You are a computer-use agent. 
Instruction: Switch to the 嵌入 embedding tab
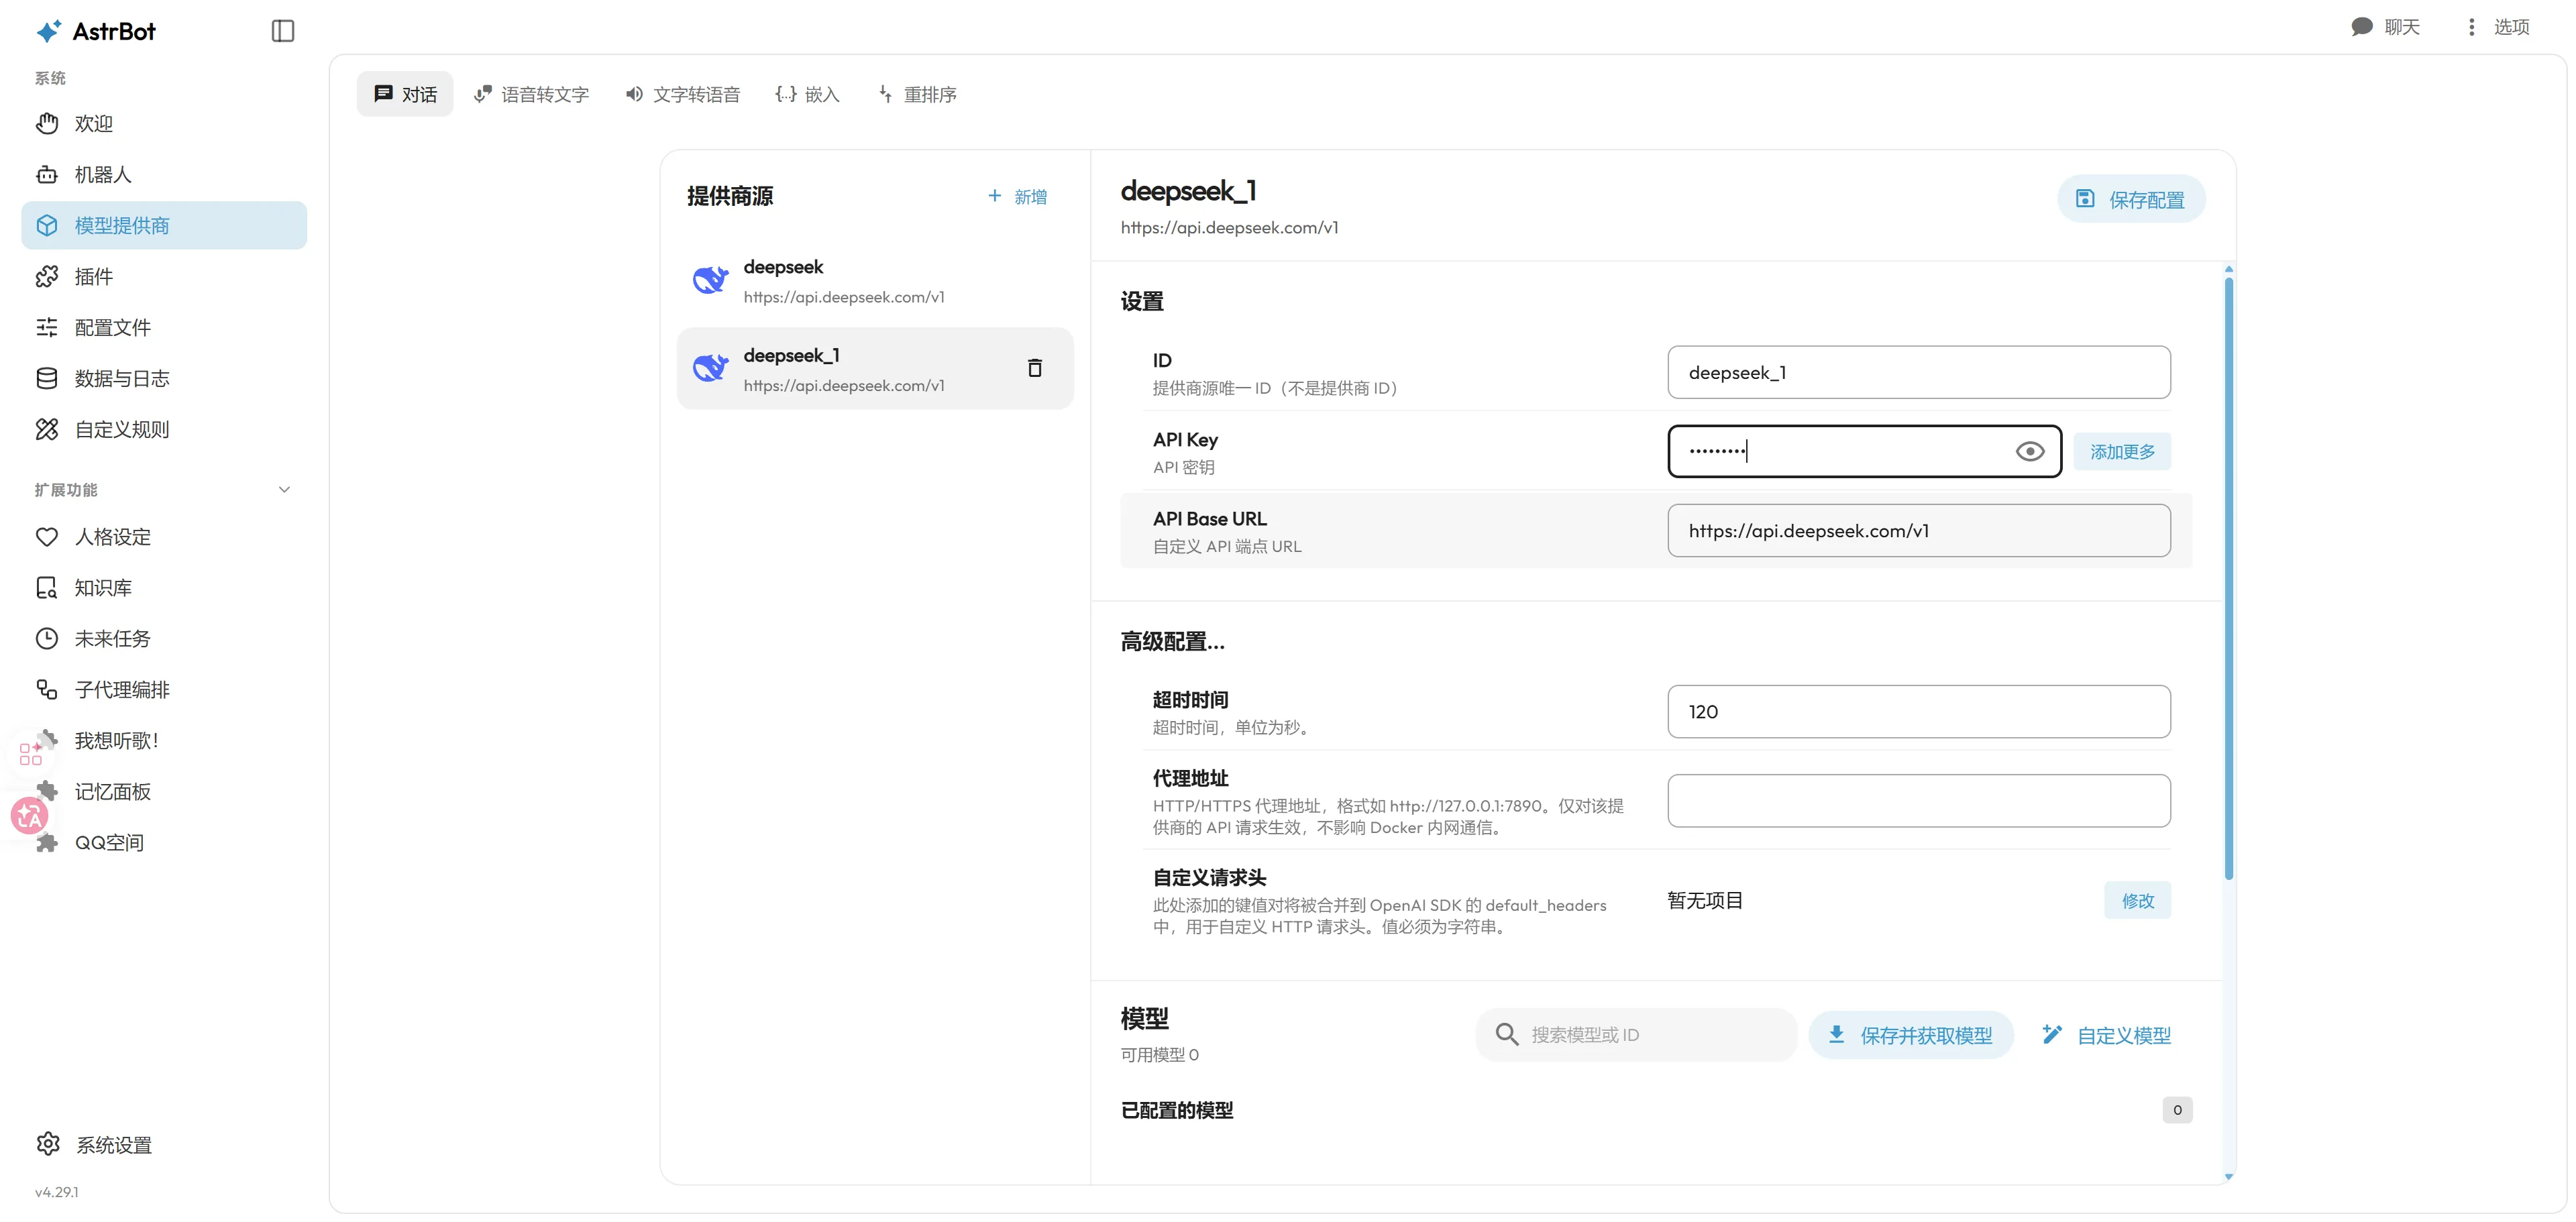807,94
